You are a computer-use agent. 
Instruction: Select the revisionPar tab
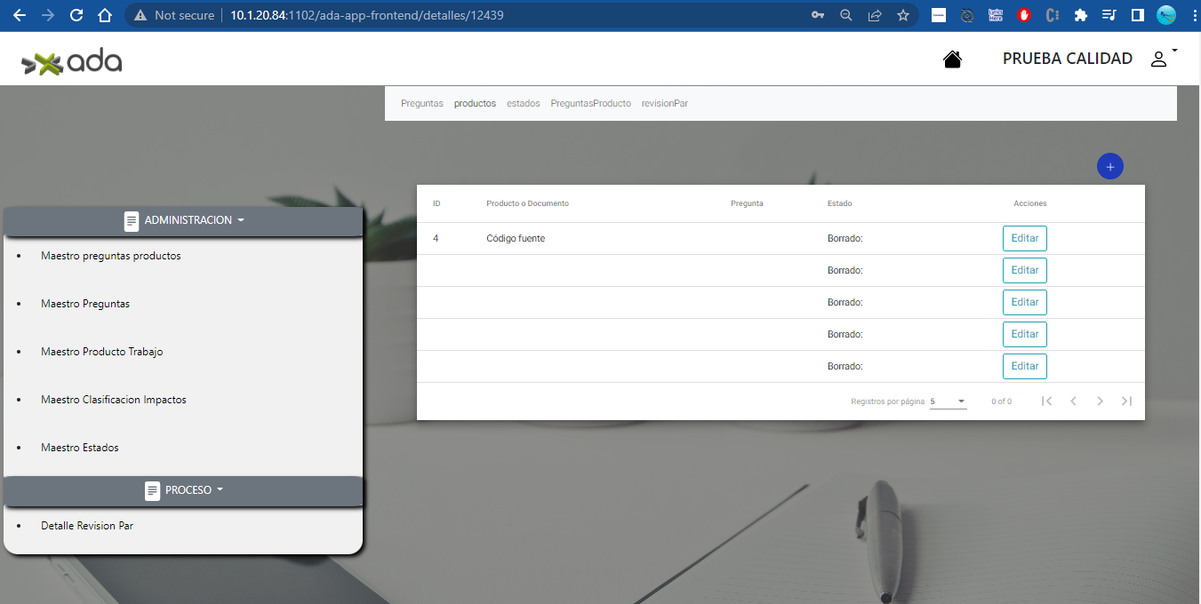[664, 104]
